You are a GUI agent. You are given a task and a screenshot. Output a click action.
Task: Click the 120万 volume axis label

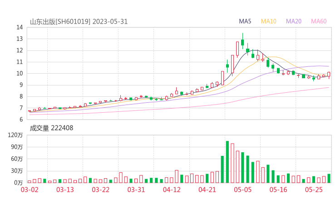tap(15, 135)
